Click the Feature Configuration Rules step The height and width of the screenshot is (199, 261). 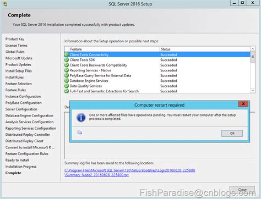pyautogui.click(x=27, y=154)
